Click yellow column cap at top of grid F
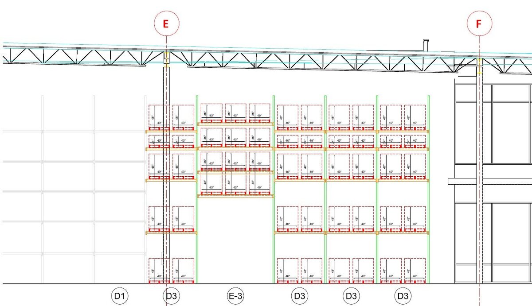This screenshot has height=306, width=532. (479, 62)
